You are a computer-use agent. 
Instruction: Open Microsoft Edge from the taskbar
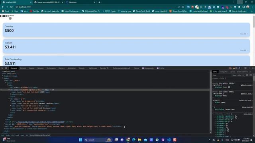point(134,140)
